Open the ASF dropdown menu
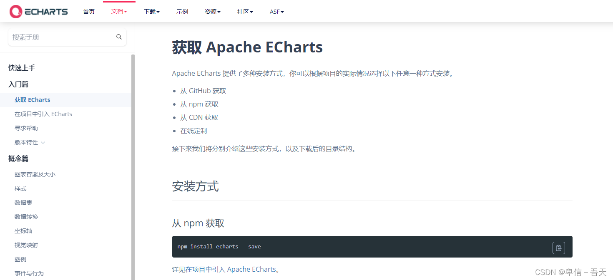The image size is (613, 280). (277, 12)
